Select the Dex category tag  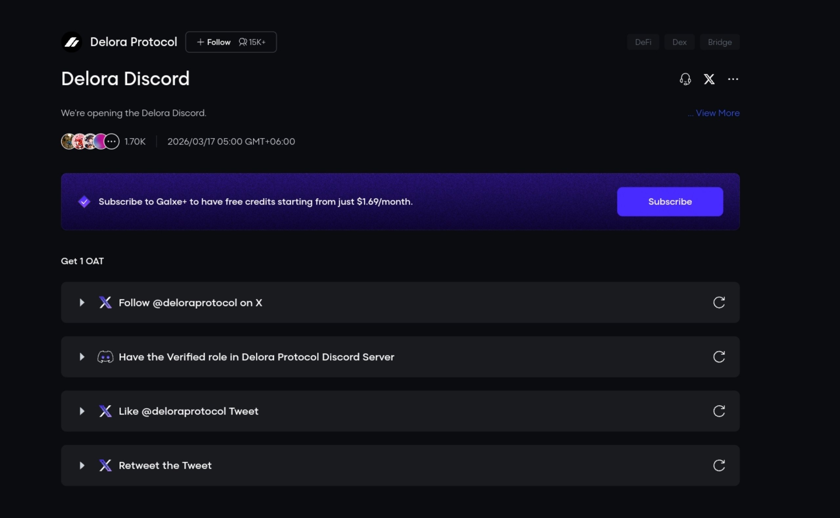[679, 42]
